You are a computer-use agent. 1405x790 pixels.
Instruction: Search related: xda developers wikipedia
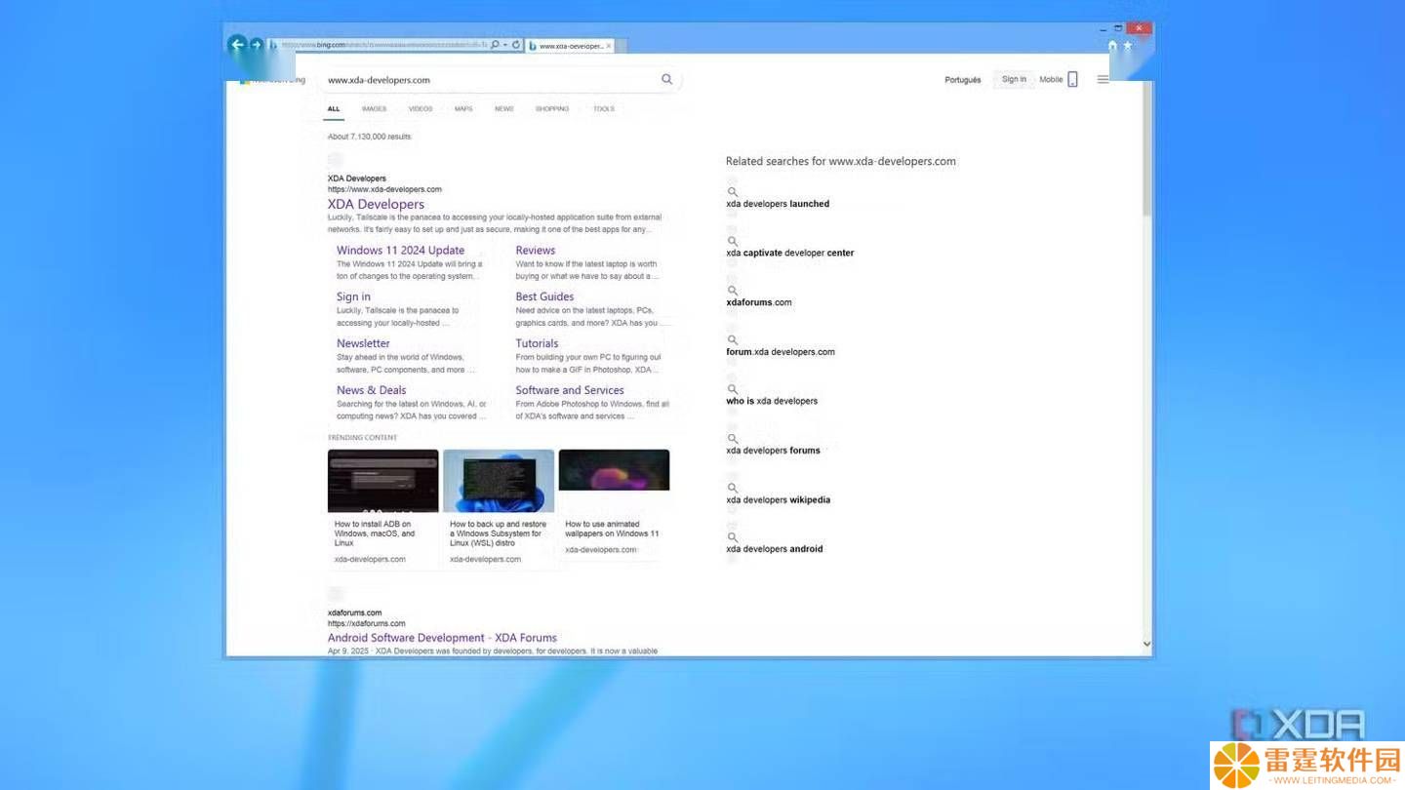[x=778, y=500]
